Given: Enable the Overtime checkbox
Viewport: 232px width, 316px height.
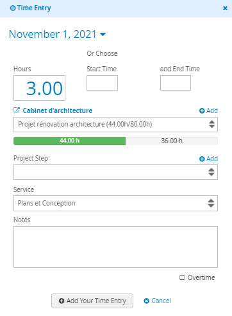Looking at the screenshot, I should coord(182,277).
